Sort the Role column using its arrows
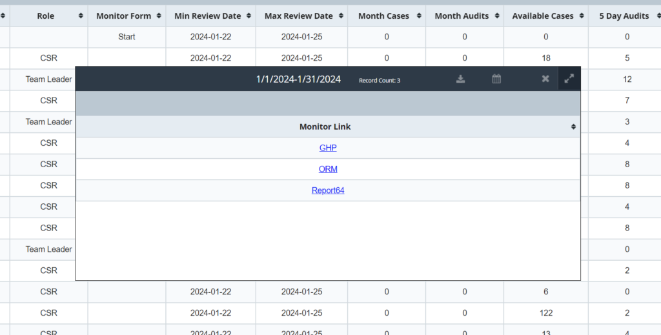The width and height of the screenshot is (661, 335). point(81,16)
